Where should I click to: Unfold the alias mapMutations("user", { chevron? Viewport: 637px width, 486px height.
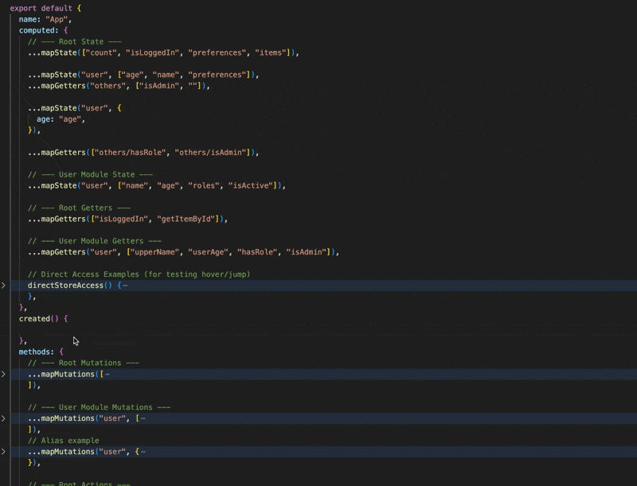coord(3,452)
